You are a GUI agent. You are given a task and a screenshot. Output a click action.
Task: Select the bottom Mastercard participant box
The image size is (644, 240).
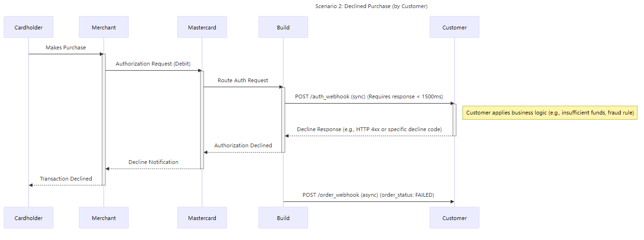point(202,218)
